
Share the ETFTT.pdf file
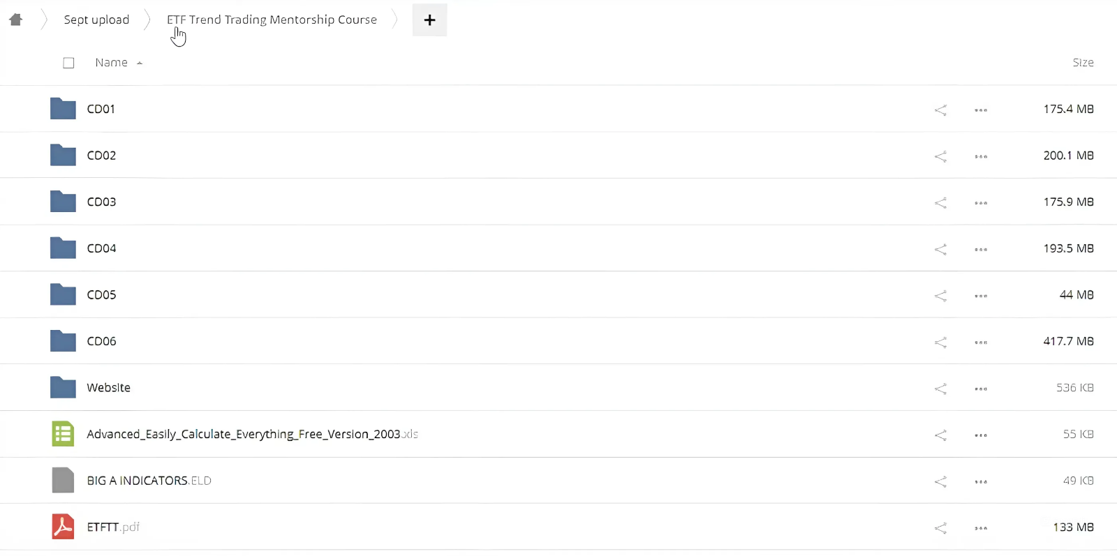940,528
